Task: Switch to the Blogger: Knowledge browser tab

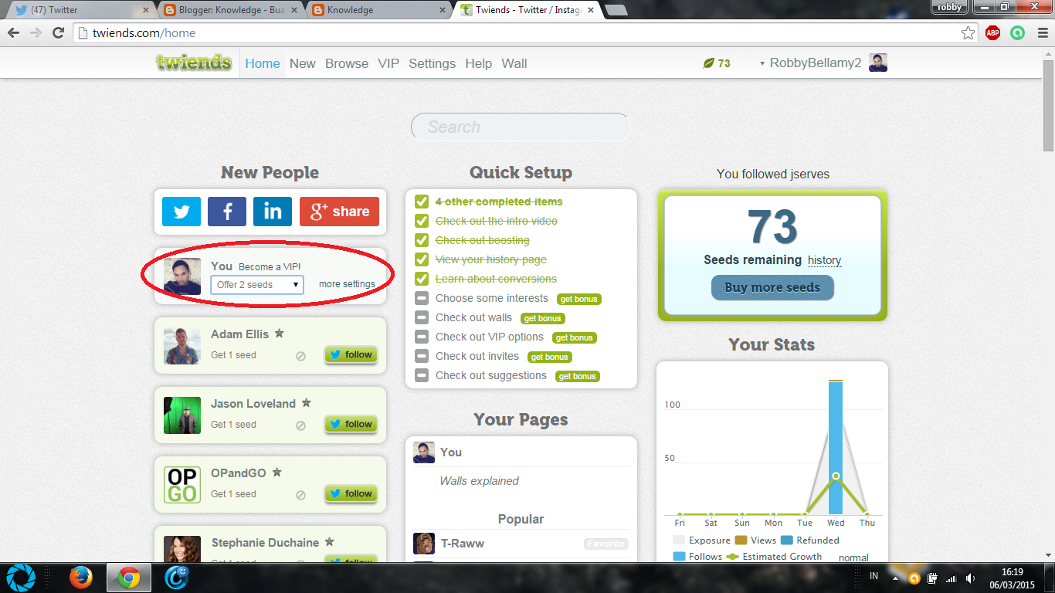Action: pos(231,10)
